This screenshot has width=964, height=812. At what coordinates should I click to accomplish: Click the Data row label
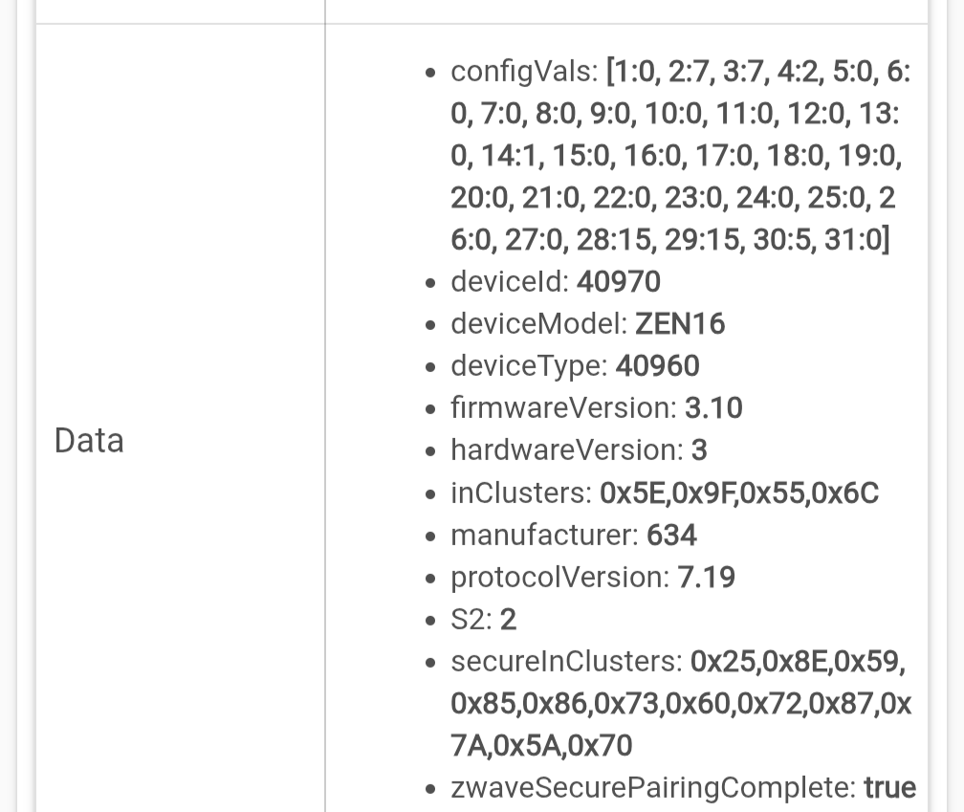tap(89, 441)
